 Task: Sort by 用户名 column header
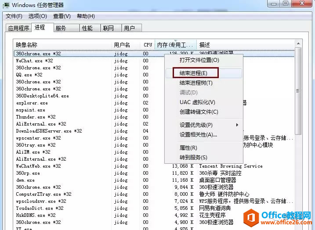coord(126,45)
